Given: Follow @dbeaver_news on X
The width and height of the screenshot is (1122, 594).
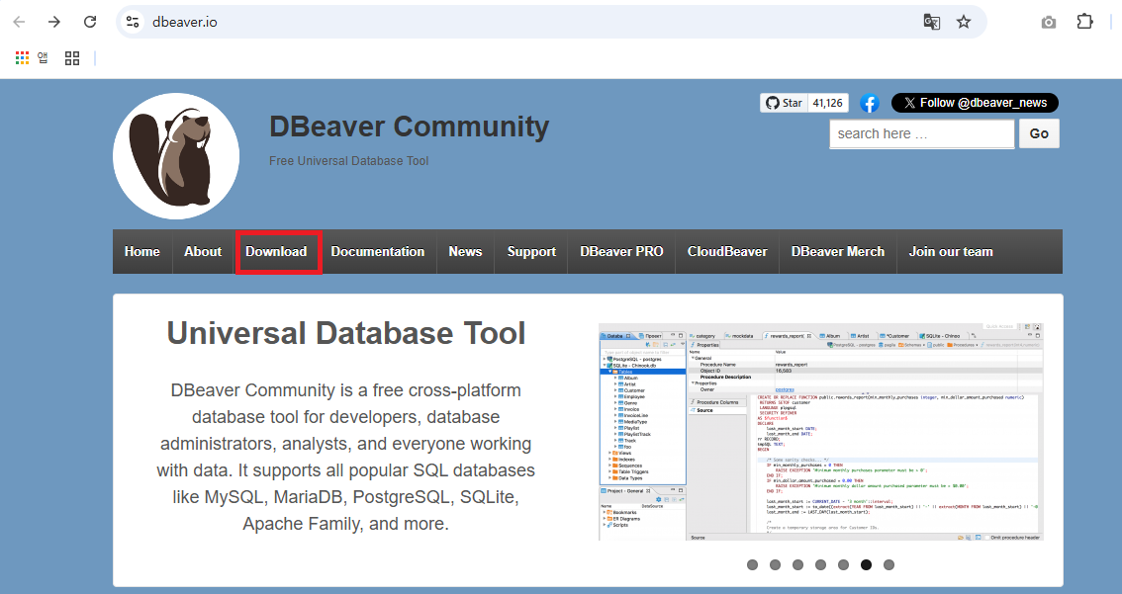Looking at the screenshot, I should [975, 103].
